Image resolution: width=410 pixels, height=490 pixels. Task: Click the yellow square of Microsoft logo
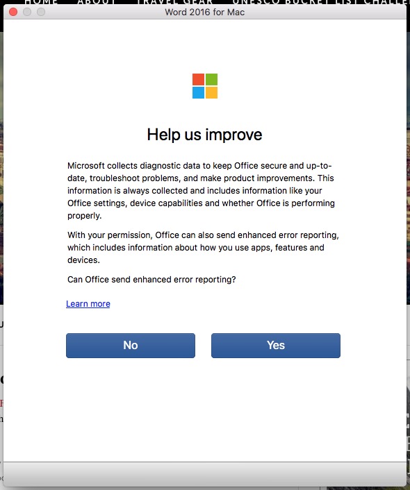click(211, 92)
